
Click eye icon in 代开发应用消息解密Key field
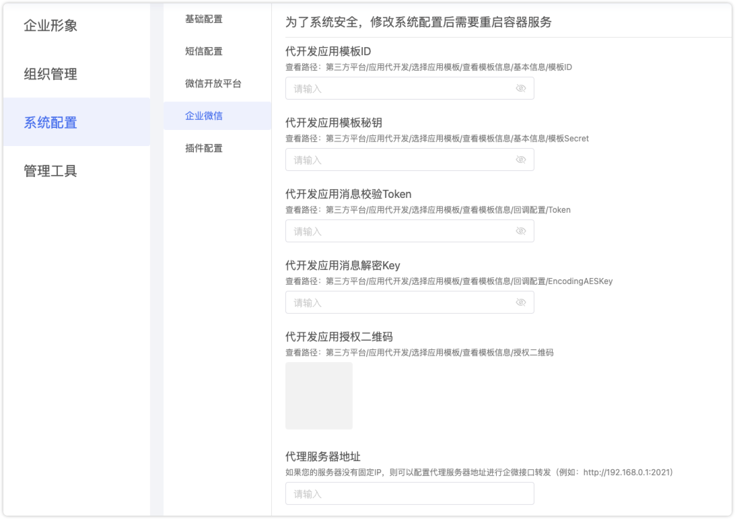520,303
